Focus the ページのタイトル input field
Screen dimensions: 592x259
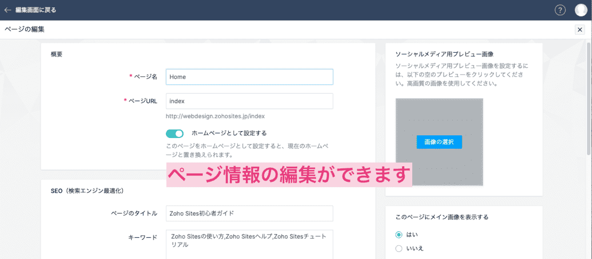pyautogui.click(x=250, y=213)
